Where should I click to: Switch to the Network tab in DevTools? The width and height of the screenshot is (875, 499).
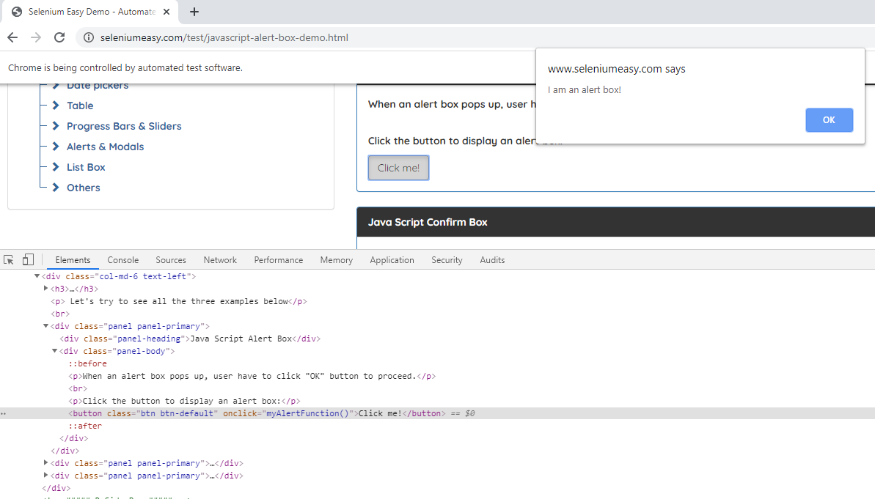pyautogui.click(x=220, y=260)
